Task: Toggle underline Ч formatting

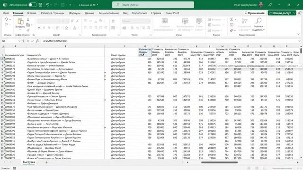Action: (49, 28)
